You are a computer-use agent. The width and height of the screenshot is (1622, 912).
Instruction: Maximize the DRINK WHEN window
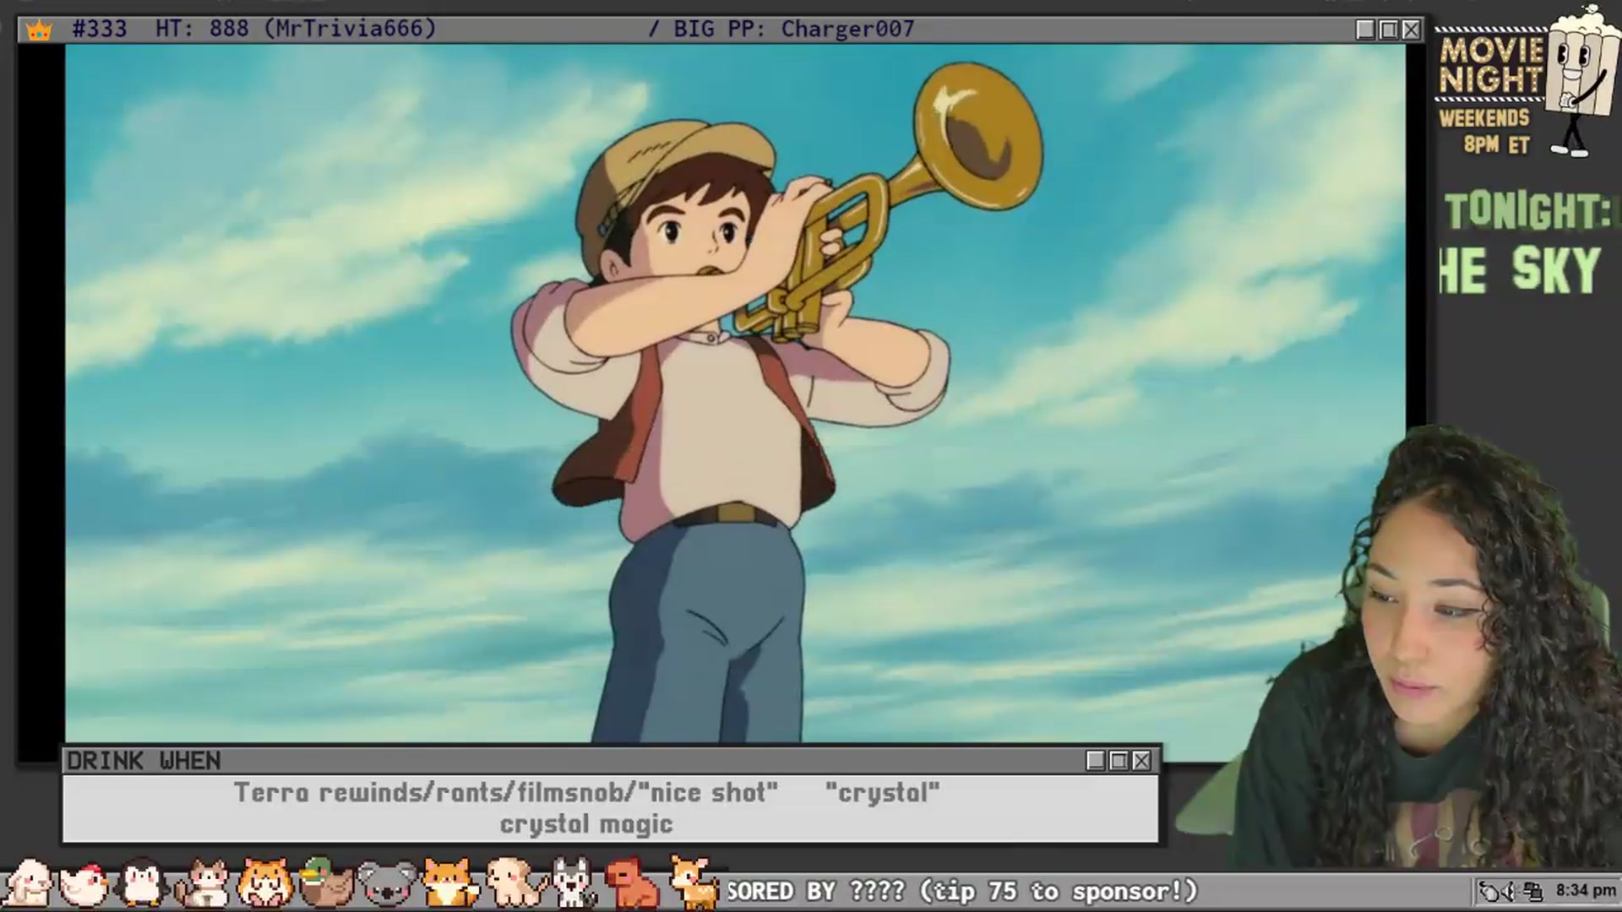click(1119, 761)
